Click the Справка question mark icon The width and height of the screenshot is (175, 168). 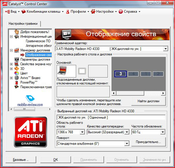tap(121, 12)
